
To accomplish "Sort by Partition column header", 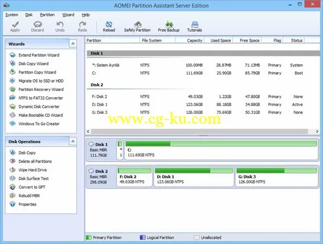I will point(112,40).
